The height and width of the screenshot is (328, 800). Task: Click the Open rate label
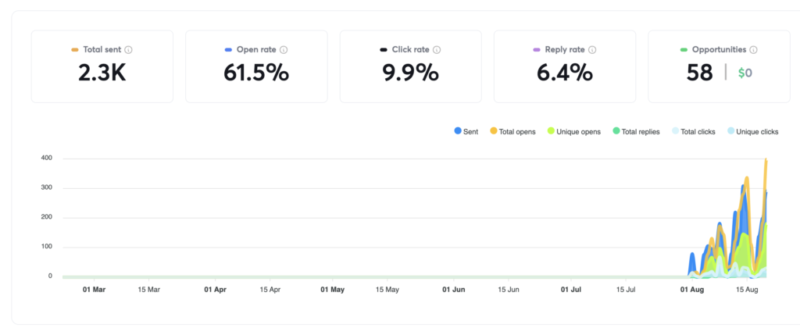tap(256, 50)
